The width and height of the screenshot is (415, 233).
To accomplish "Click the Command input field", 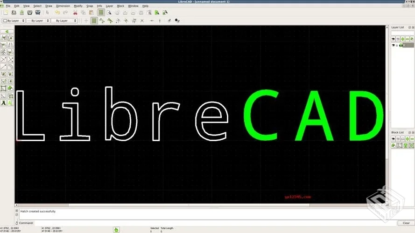I will [210, 223].
